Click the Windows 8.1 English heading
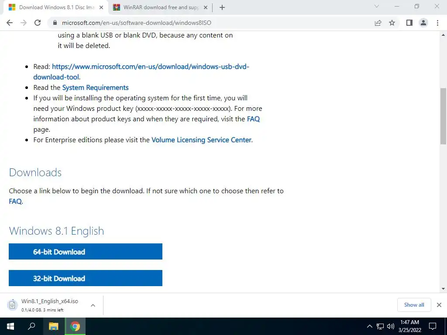447x335 pixels. [56, 231]
